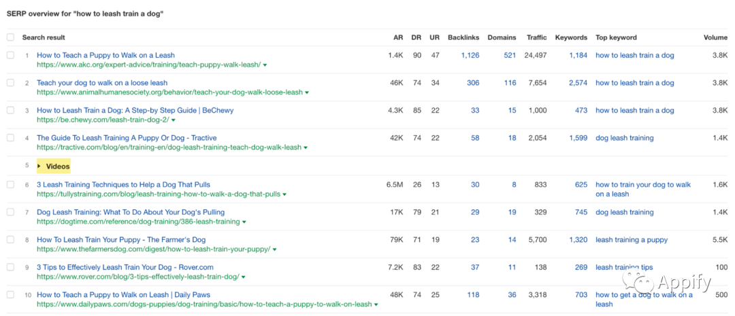
Task: Open top keyword 'how to train your dog to walk on a leash'
Action: (x=643, y=189)
